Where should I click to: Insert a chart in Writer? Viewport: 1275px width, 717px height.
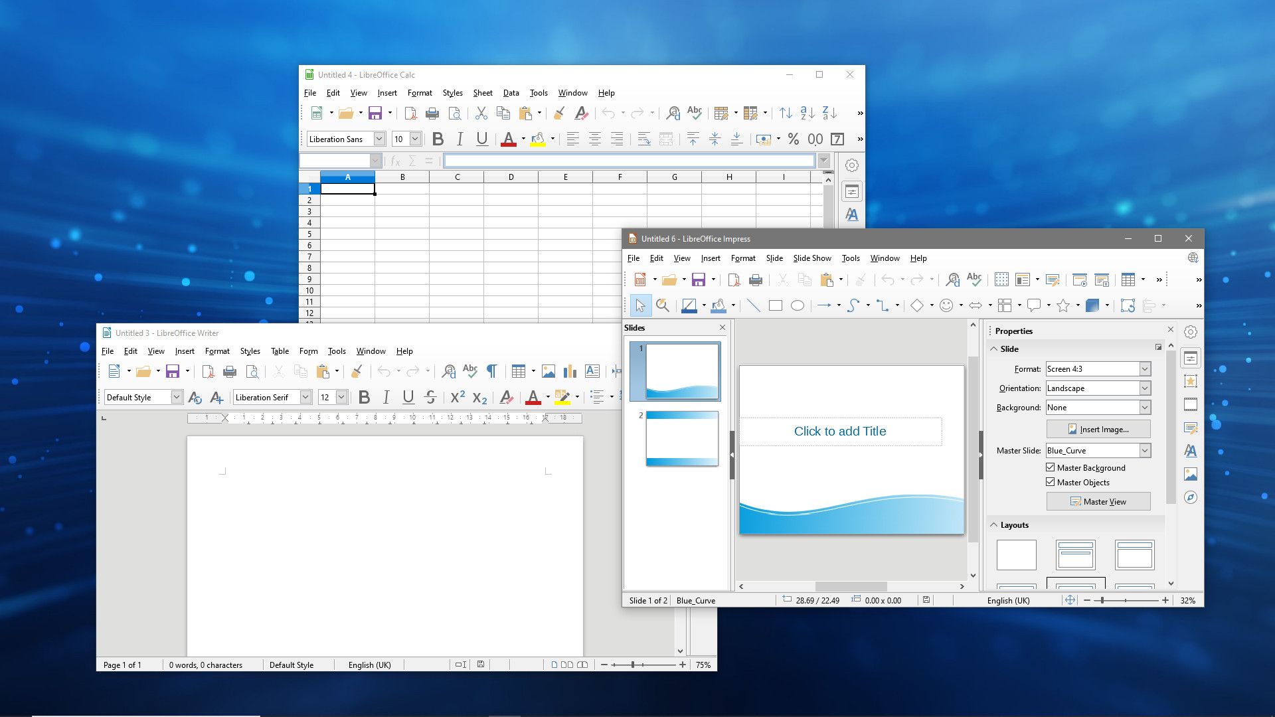569,371
